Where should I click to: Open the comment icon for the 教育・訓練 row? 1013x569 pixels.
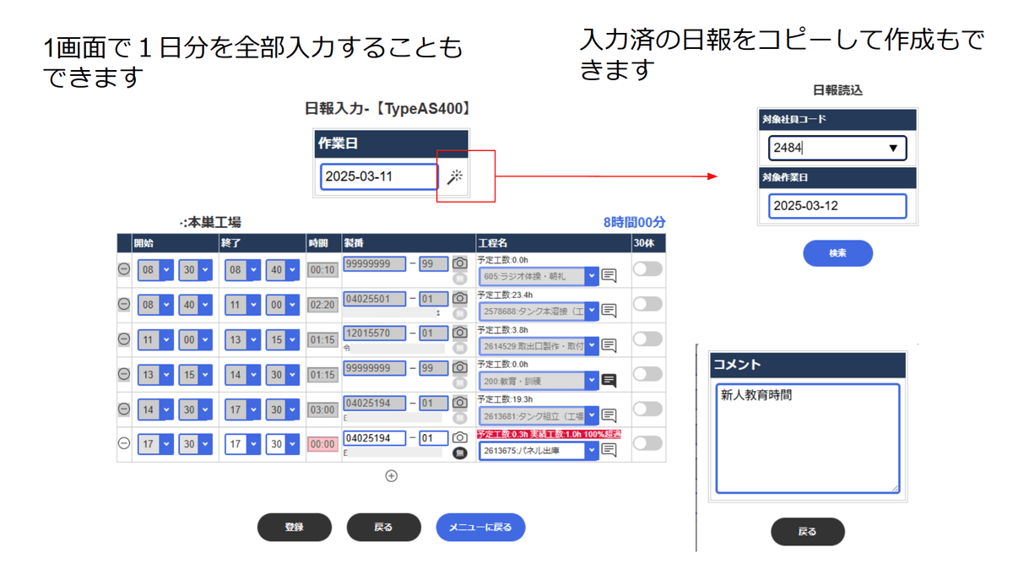tap(609, 380)
